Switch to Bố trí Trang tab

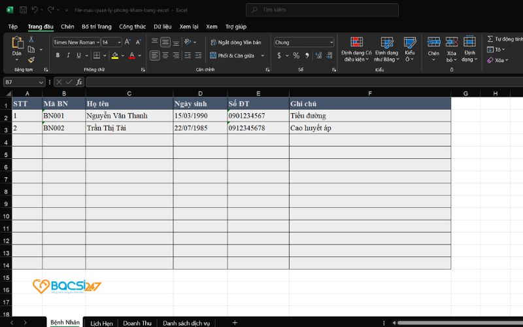[x=96, y=27]
